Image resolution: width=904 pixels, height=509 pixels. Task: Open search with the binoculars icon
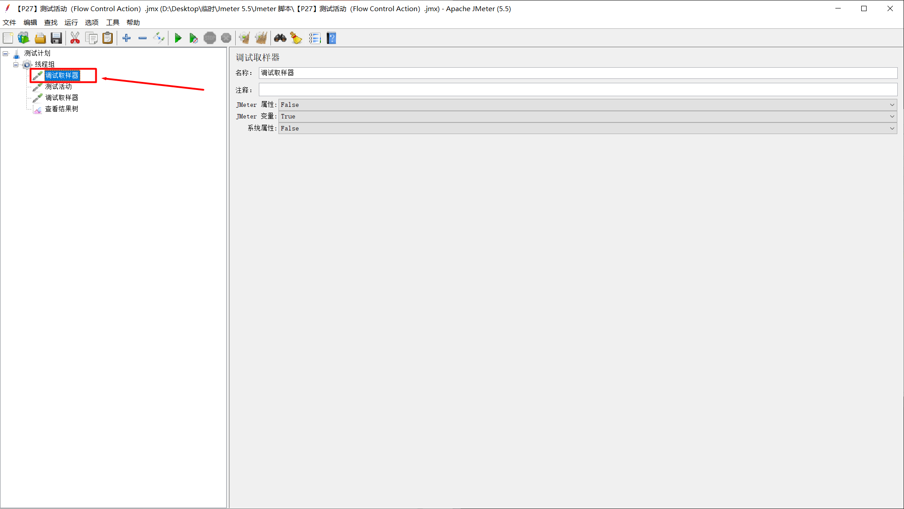pos(280,38)
